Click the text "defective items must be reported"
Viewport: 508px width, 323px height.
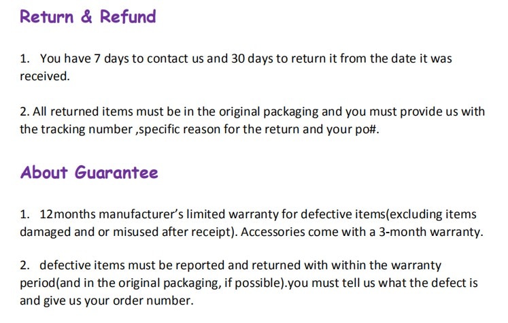pyautogui.click(x=132, y=265)
